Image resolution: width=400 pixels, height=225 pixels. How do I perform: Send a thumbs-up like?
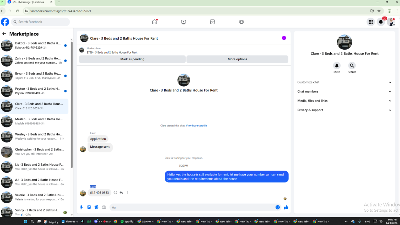coord(286,207)
